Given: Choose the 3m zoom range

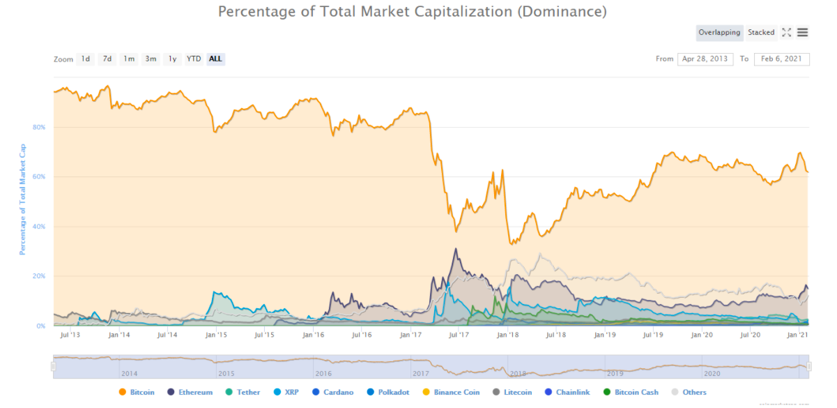Looking at the screenshot, I should pyautogui.click(x=151, y=59).
